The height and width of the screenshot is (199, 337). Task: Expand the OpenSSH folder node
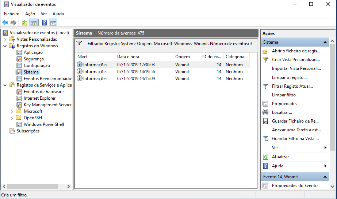[x=12, y=118]
